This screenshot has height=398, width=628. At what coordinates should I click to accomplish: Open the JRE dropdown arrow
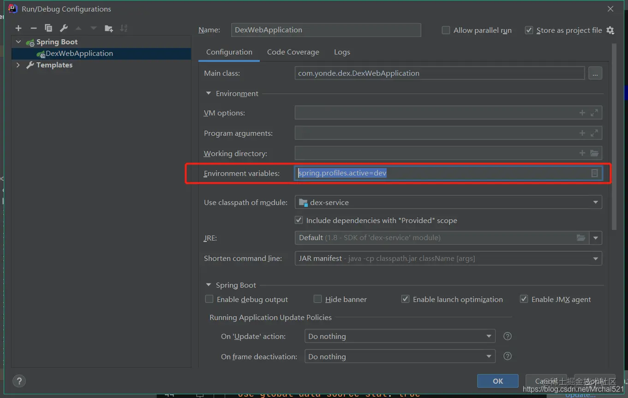[x=596, y=238]
